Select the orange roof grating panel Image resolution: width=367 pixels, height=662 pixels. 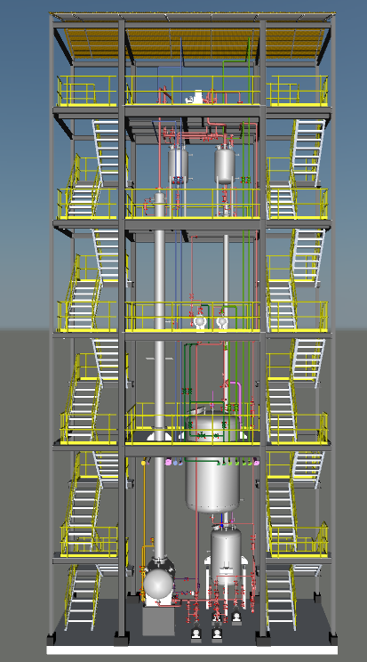(x=196, y=43)
